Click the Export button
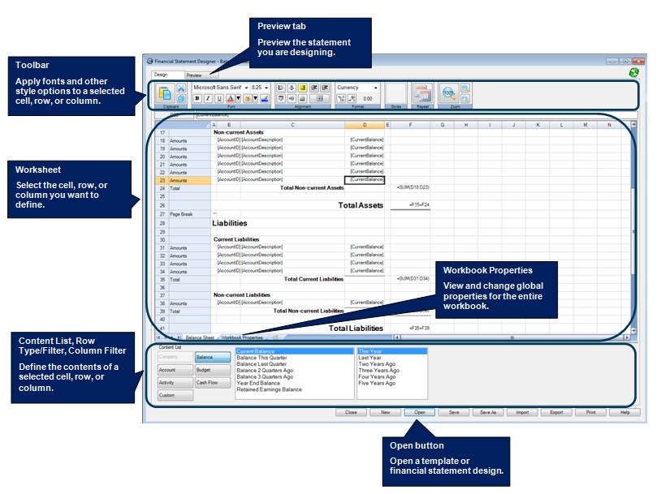 556,412
